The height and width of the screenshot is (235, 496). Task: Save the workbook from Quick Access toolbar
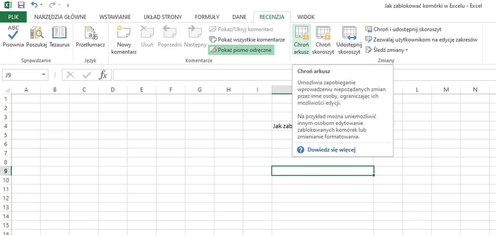click(x=21, y=5)
